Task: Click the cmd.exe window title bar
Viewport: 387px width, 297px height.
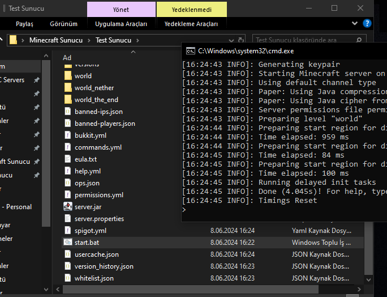Action: tap(284, 51)
